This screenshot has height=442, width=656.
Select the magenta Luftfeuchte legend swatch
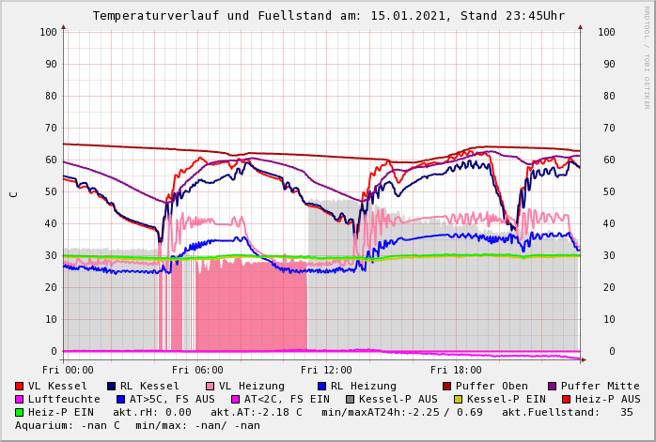20,399
